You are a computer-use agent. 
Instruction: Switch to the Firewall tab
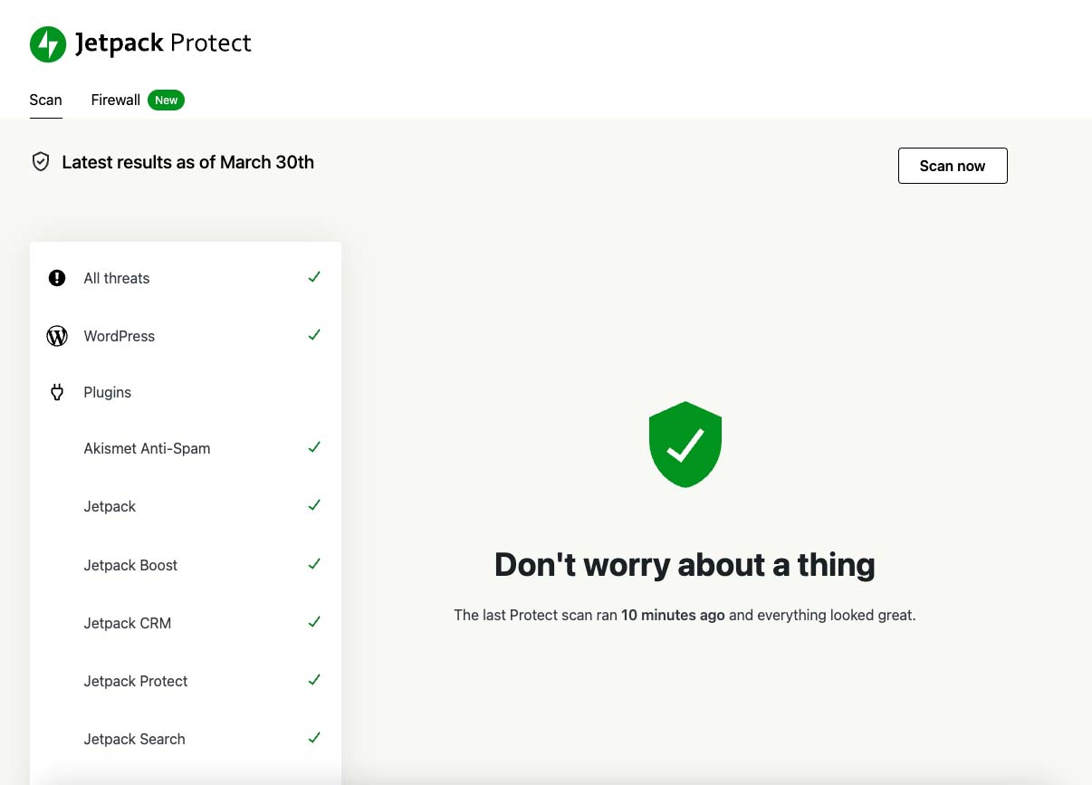[115, 100]
